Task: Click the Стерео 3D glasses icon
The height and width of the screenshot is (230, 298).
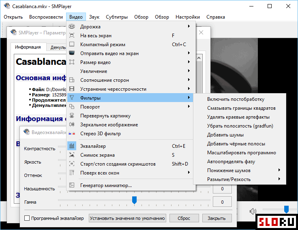Action: click(72, 133)
